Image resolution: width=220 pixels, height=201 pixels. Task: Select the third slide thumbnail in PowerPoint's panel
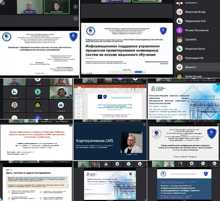[x=79, y=105]
